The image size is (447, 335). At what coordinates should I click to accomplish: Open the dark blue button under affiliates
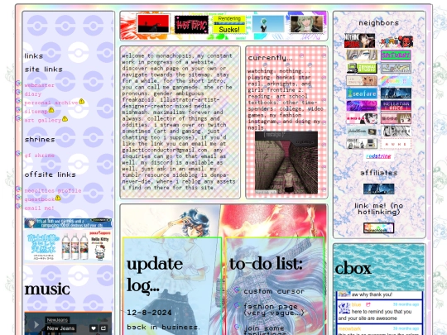coord(378,189)
